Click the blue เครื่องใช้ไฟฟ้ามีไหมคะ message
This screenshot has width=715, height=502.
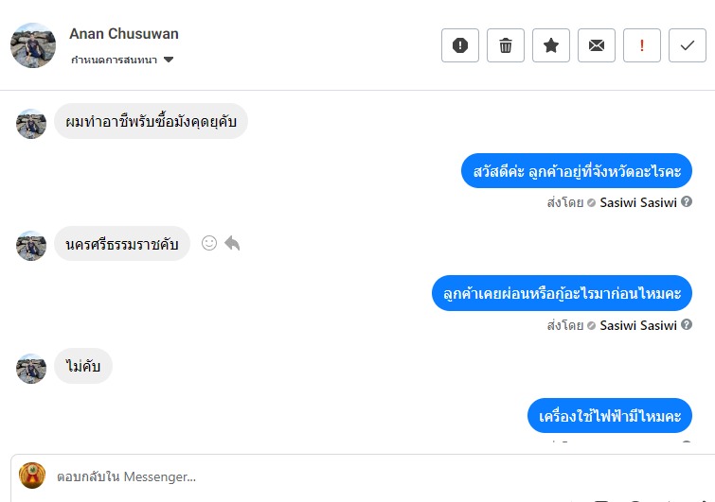[610, 416]
